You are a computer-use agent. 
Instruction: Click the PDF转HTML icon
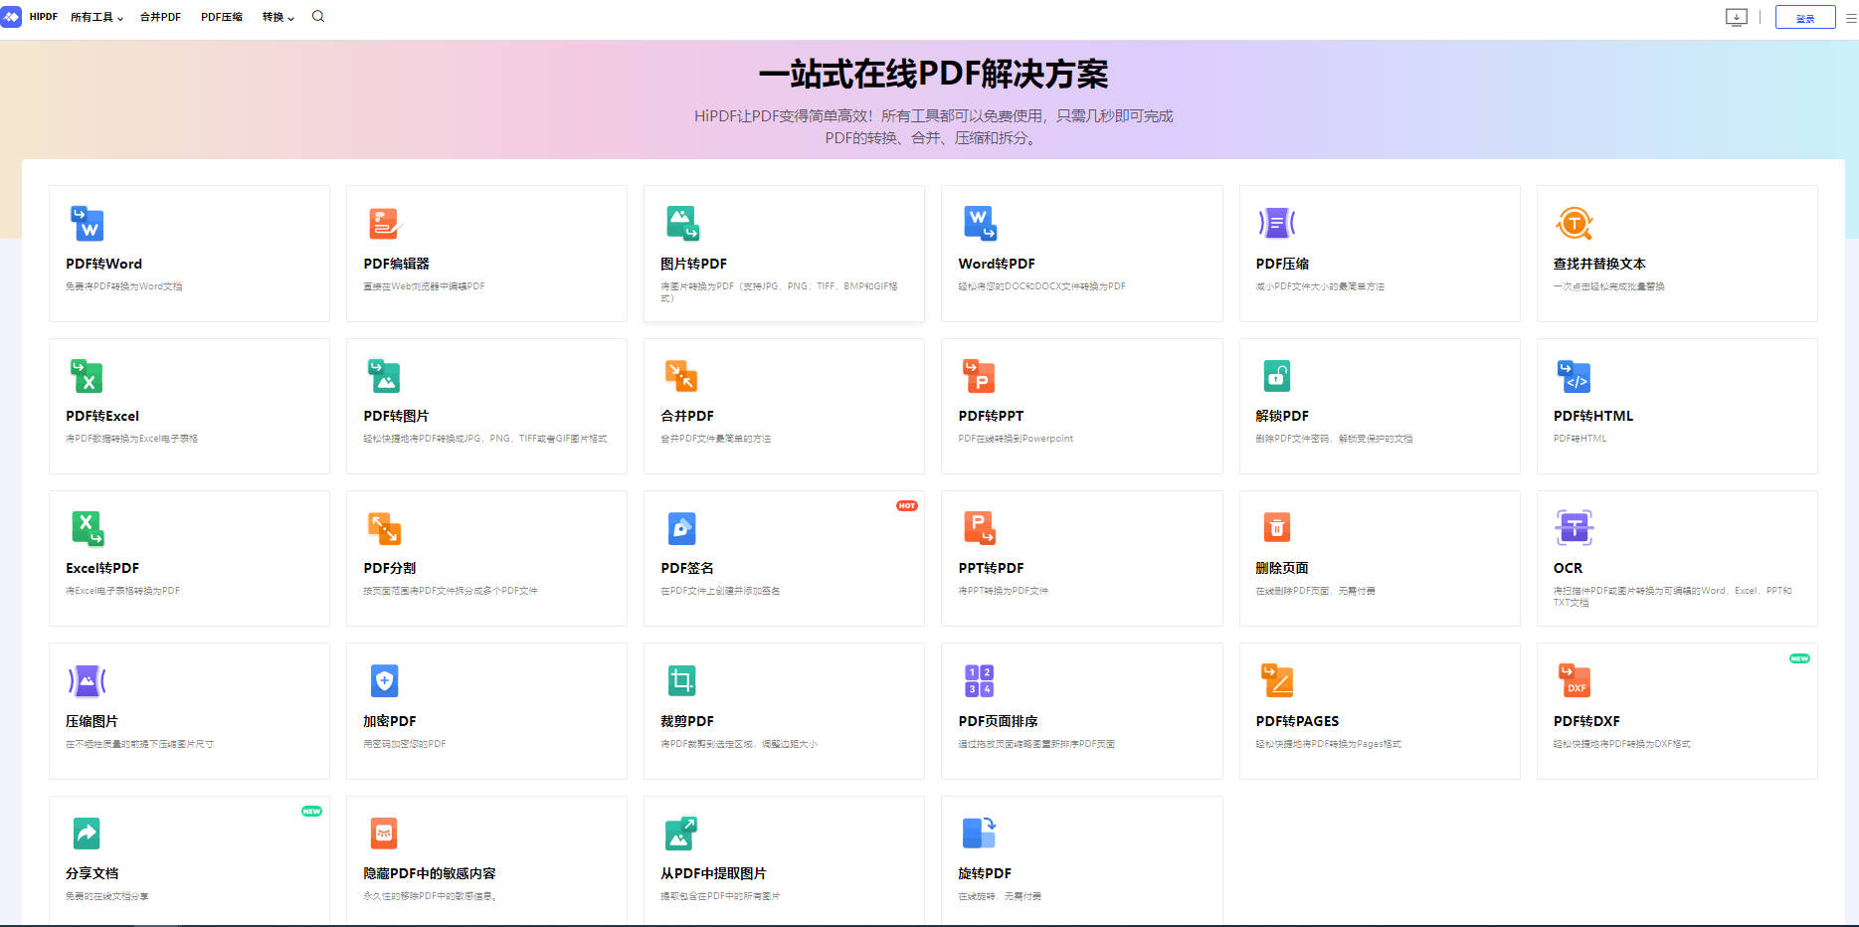(x=1575, y=376)
